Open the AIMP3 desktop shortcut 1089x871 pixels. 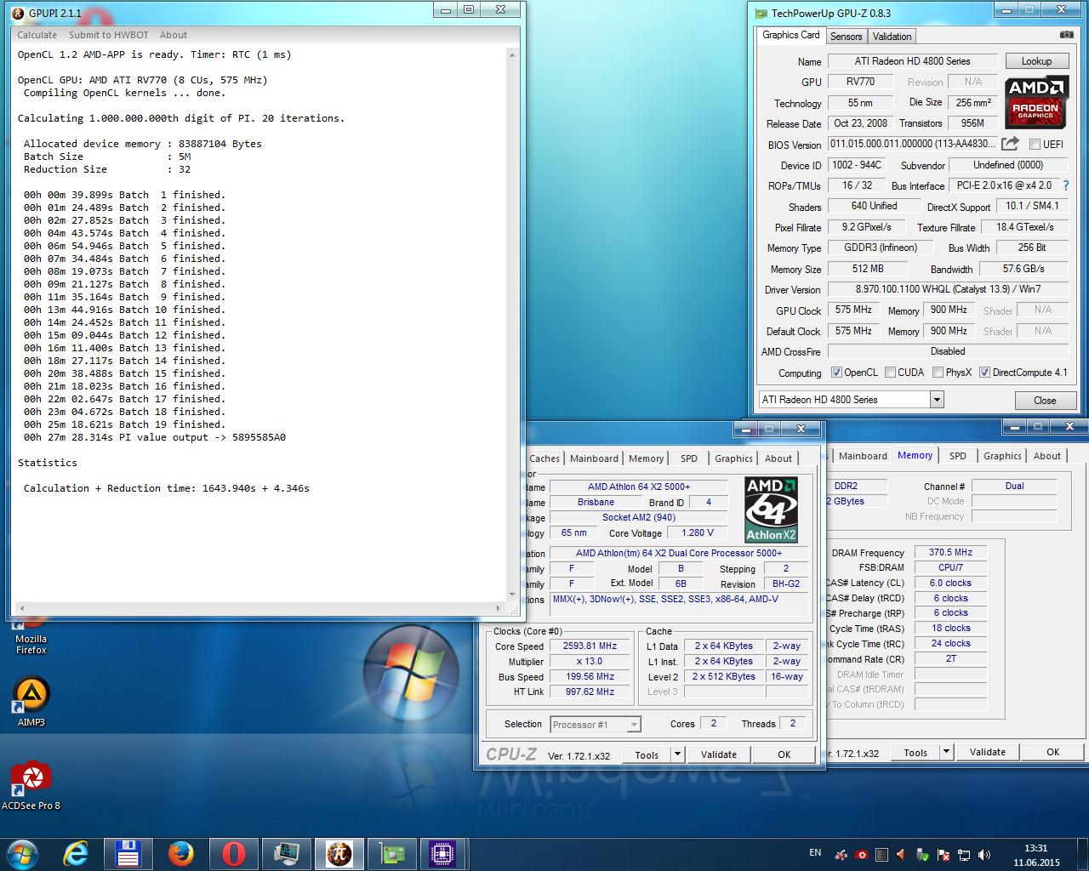click(31, 702)
